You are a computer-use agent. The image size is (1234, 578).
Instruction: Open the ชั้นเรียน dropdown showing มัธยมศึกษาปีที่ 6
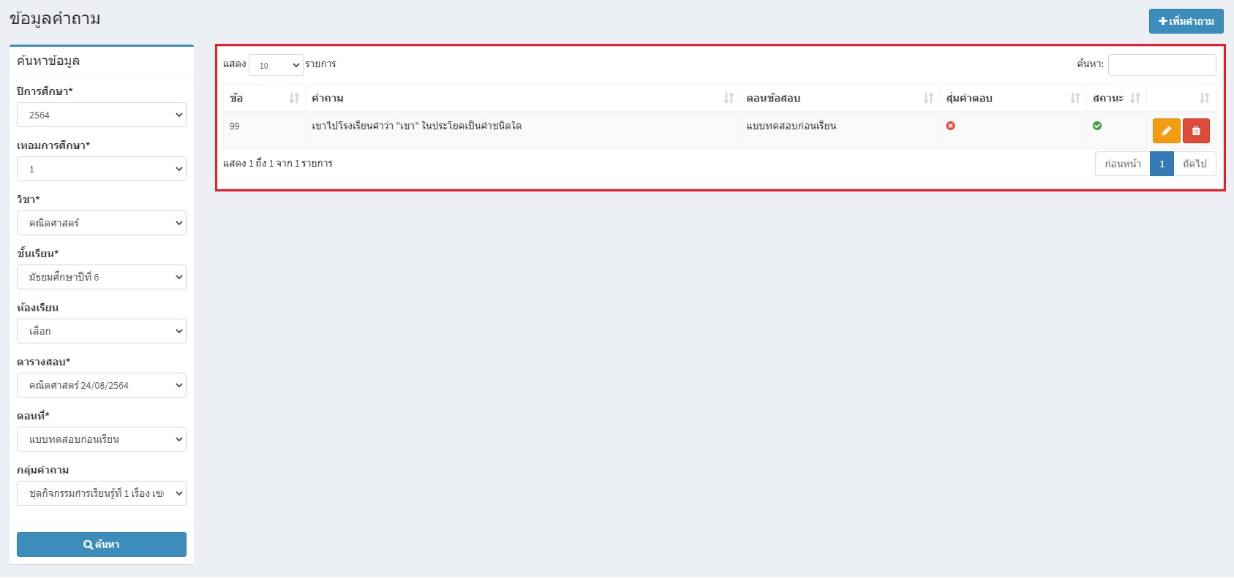click(x=102, y=277)
